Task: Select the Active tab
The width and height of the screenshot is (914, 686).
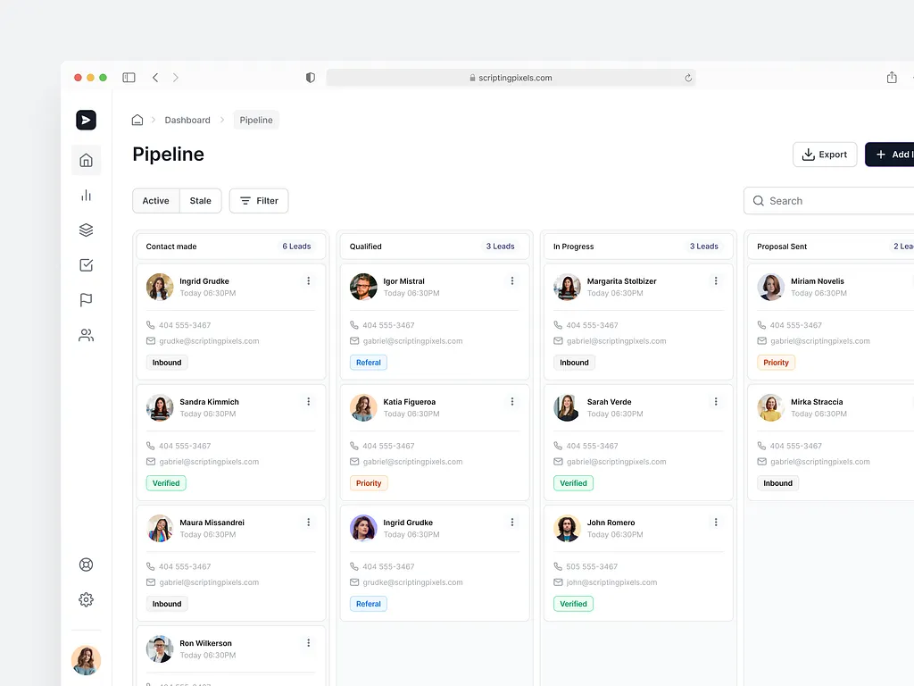Action: tap(155, 200)
